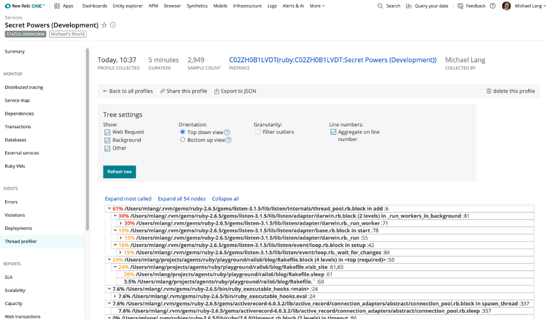Expand the 15% darwin.rb._run node

tap(121, 238)
